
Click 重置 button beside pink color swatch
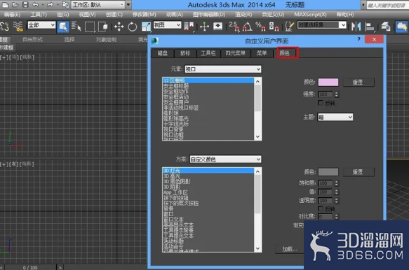click(358, 83)
